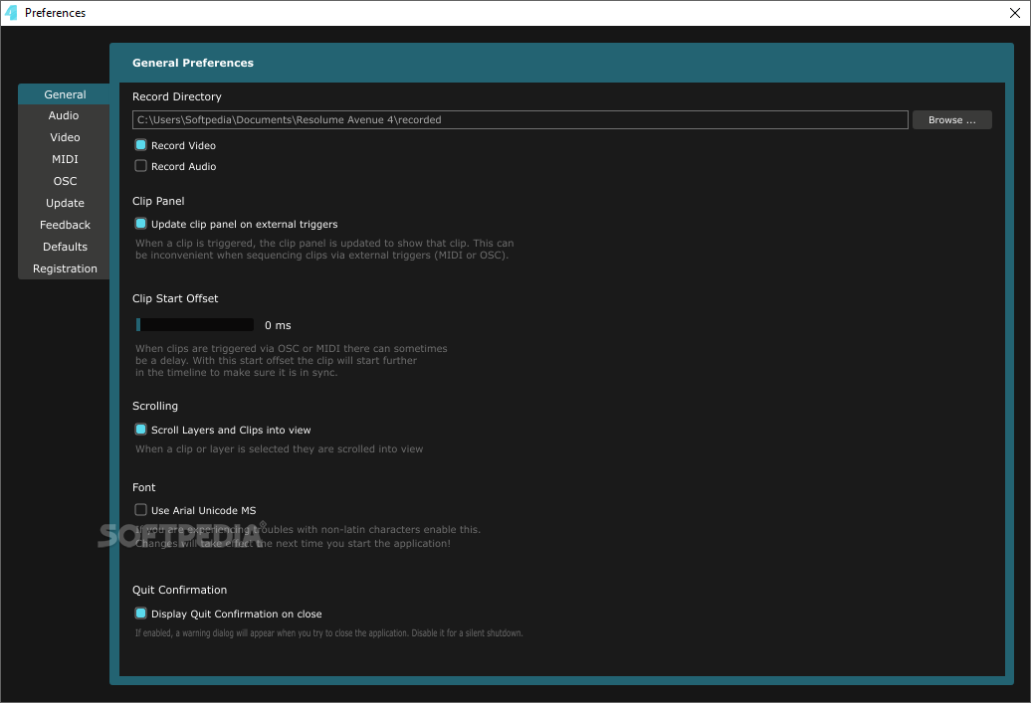The height and width of the screenshot is (703, 1031).
Task: Click the General Preferences heading
Action: point(193,63)
